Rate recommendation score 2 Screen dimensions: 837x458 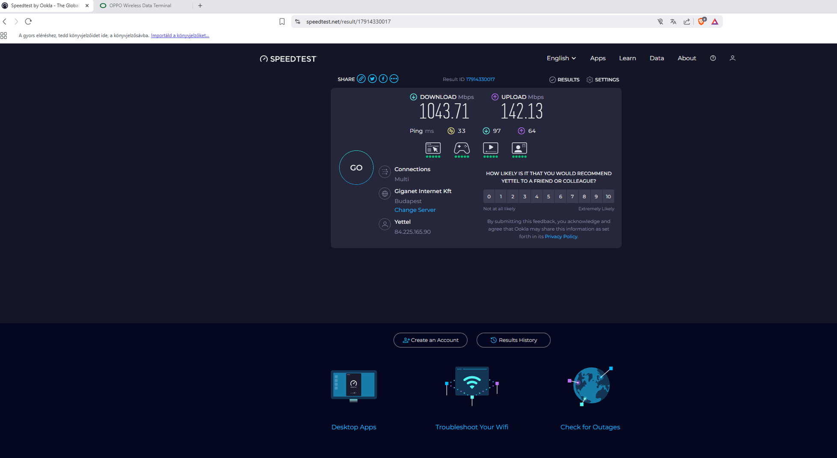coord(513,197)
